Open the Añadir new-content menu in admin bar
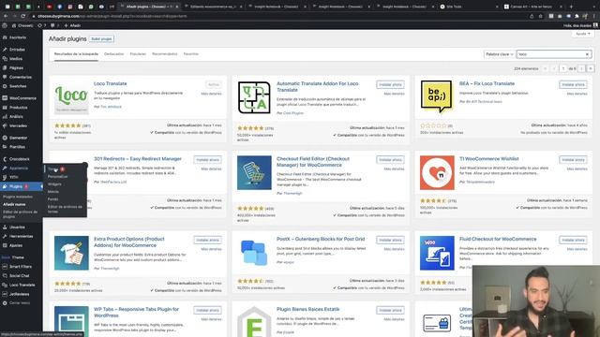Screen dimensions: 600x337 pos(72,25)
